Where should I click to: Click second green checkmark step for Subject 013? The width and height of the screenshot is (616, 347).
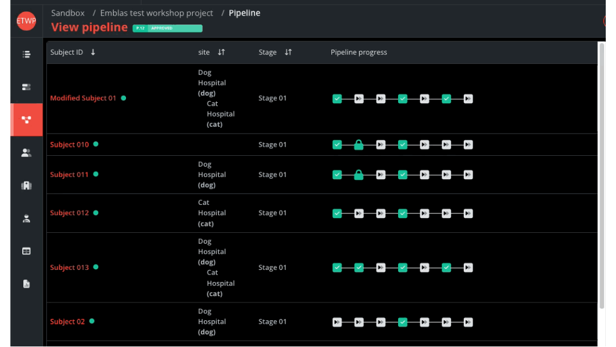(x=359, y=268)
